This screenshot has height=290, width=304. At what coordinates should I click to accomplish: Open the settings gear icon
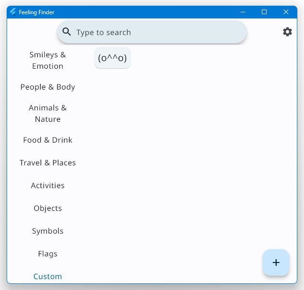pos(287,32)
